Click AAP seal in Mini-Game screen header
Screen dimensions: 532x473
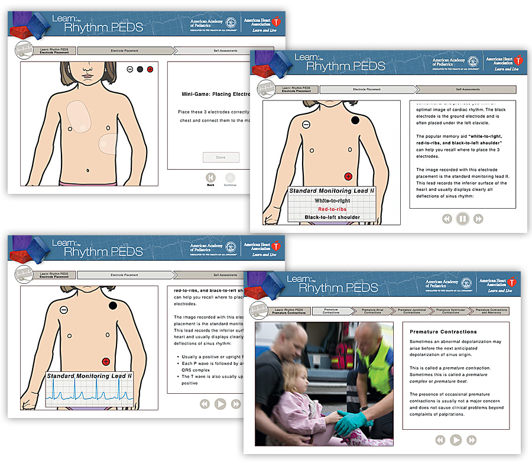pyautogui.click(x=231, y=22)
